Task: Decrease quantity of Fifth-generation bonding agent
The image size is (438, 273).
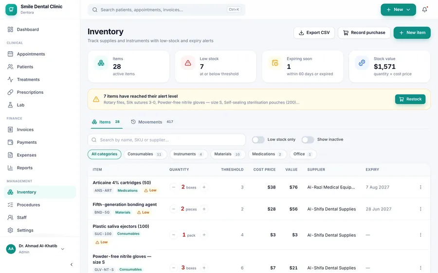Action: pyautogui.click(x=173, y=209)
